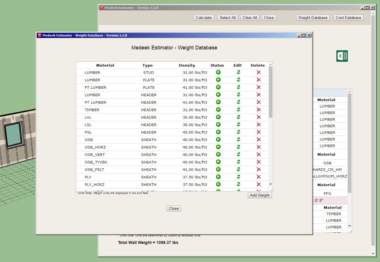
Task: Remove the TIMBER HEADER row
Action: pyautogui.click(x=259, y=110)
